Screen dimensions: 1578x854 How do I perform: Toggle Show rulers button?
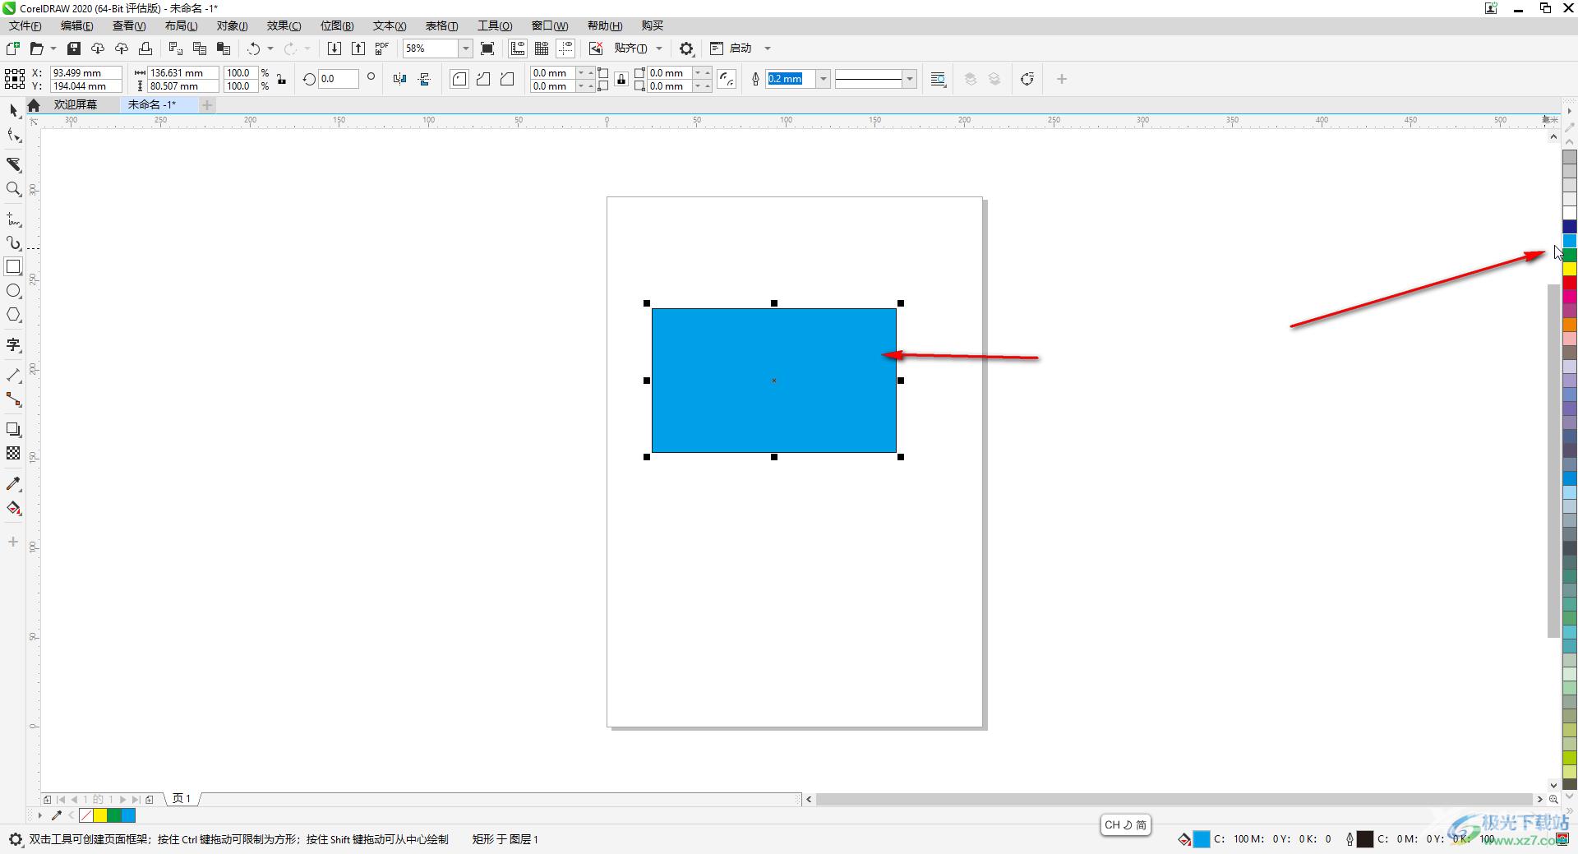click(518, 48)
